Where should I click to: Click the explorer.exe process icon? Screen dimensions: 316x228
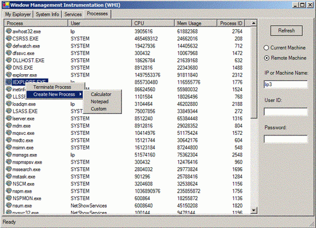pyautogui.click(x=9, y=75)
